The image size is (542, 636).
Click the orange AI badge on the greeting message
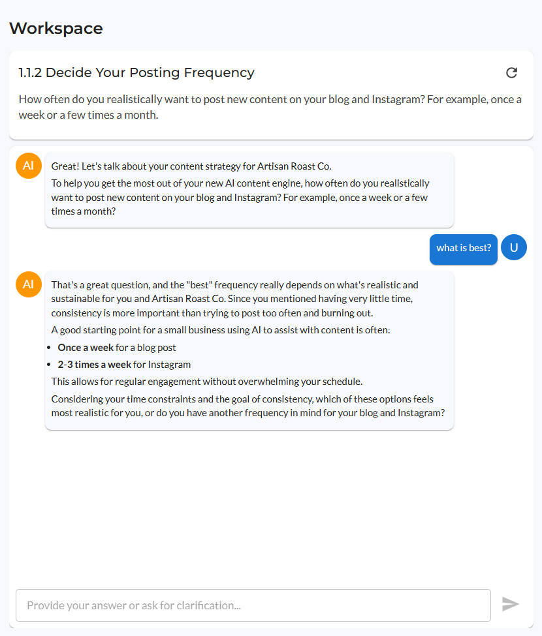pos(28,166)
